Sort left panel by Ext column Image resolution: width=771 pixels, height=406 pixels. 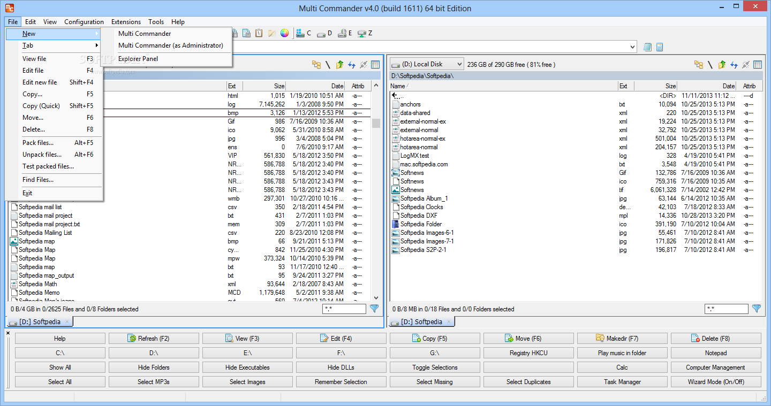click(x=235, y=86)
